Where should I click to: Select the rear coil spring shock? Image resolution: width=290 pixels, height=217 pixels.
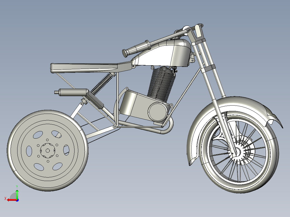[103, 84]
